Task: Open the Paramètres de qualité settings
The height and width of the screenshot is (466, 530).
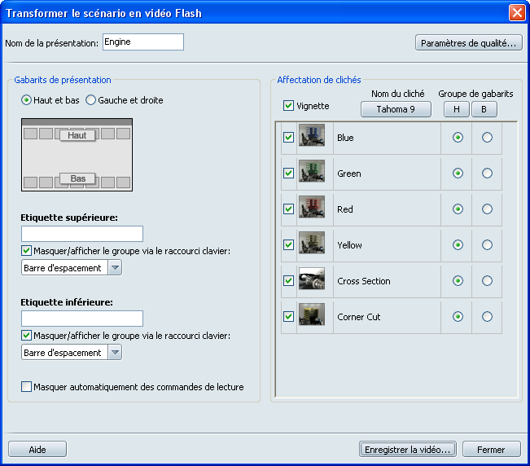Action: (468, 43)
